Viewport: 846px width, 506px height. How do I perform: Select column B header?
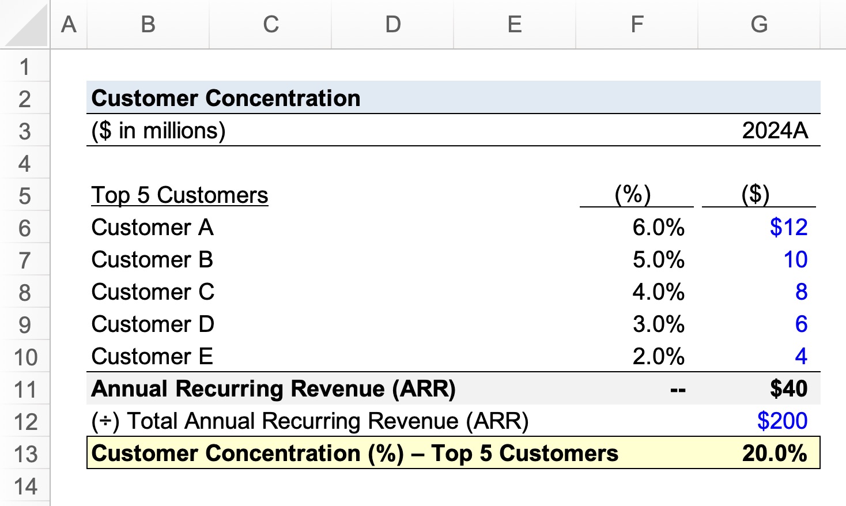[x=148, y=24]
